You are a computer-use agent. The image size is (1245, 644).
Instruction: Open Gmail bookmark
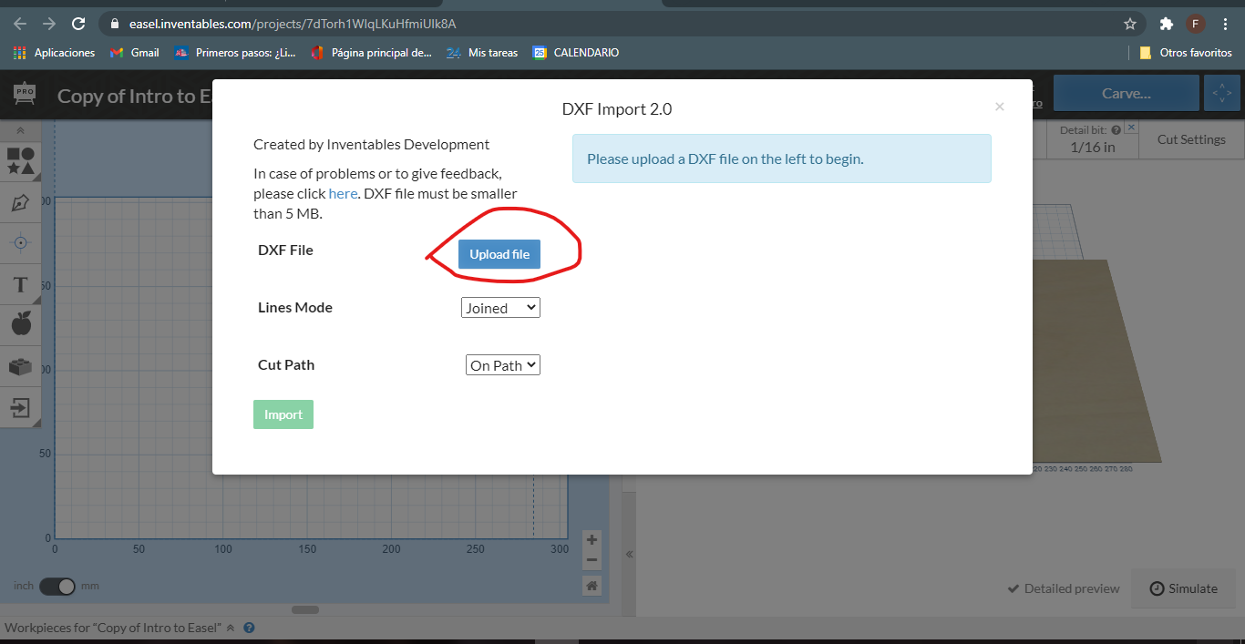(x=135, y=53)
